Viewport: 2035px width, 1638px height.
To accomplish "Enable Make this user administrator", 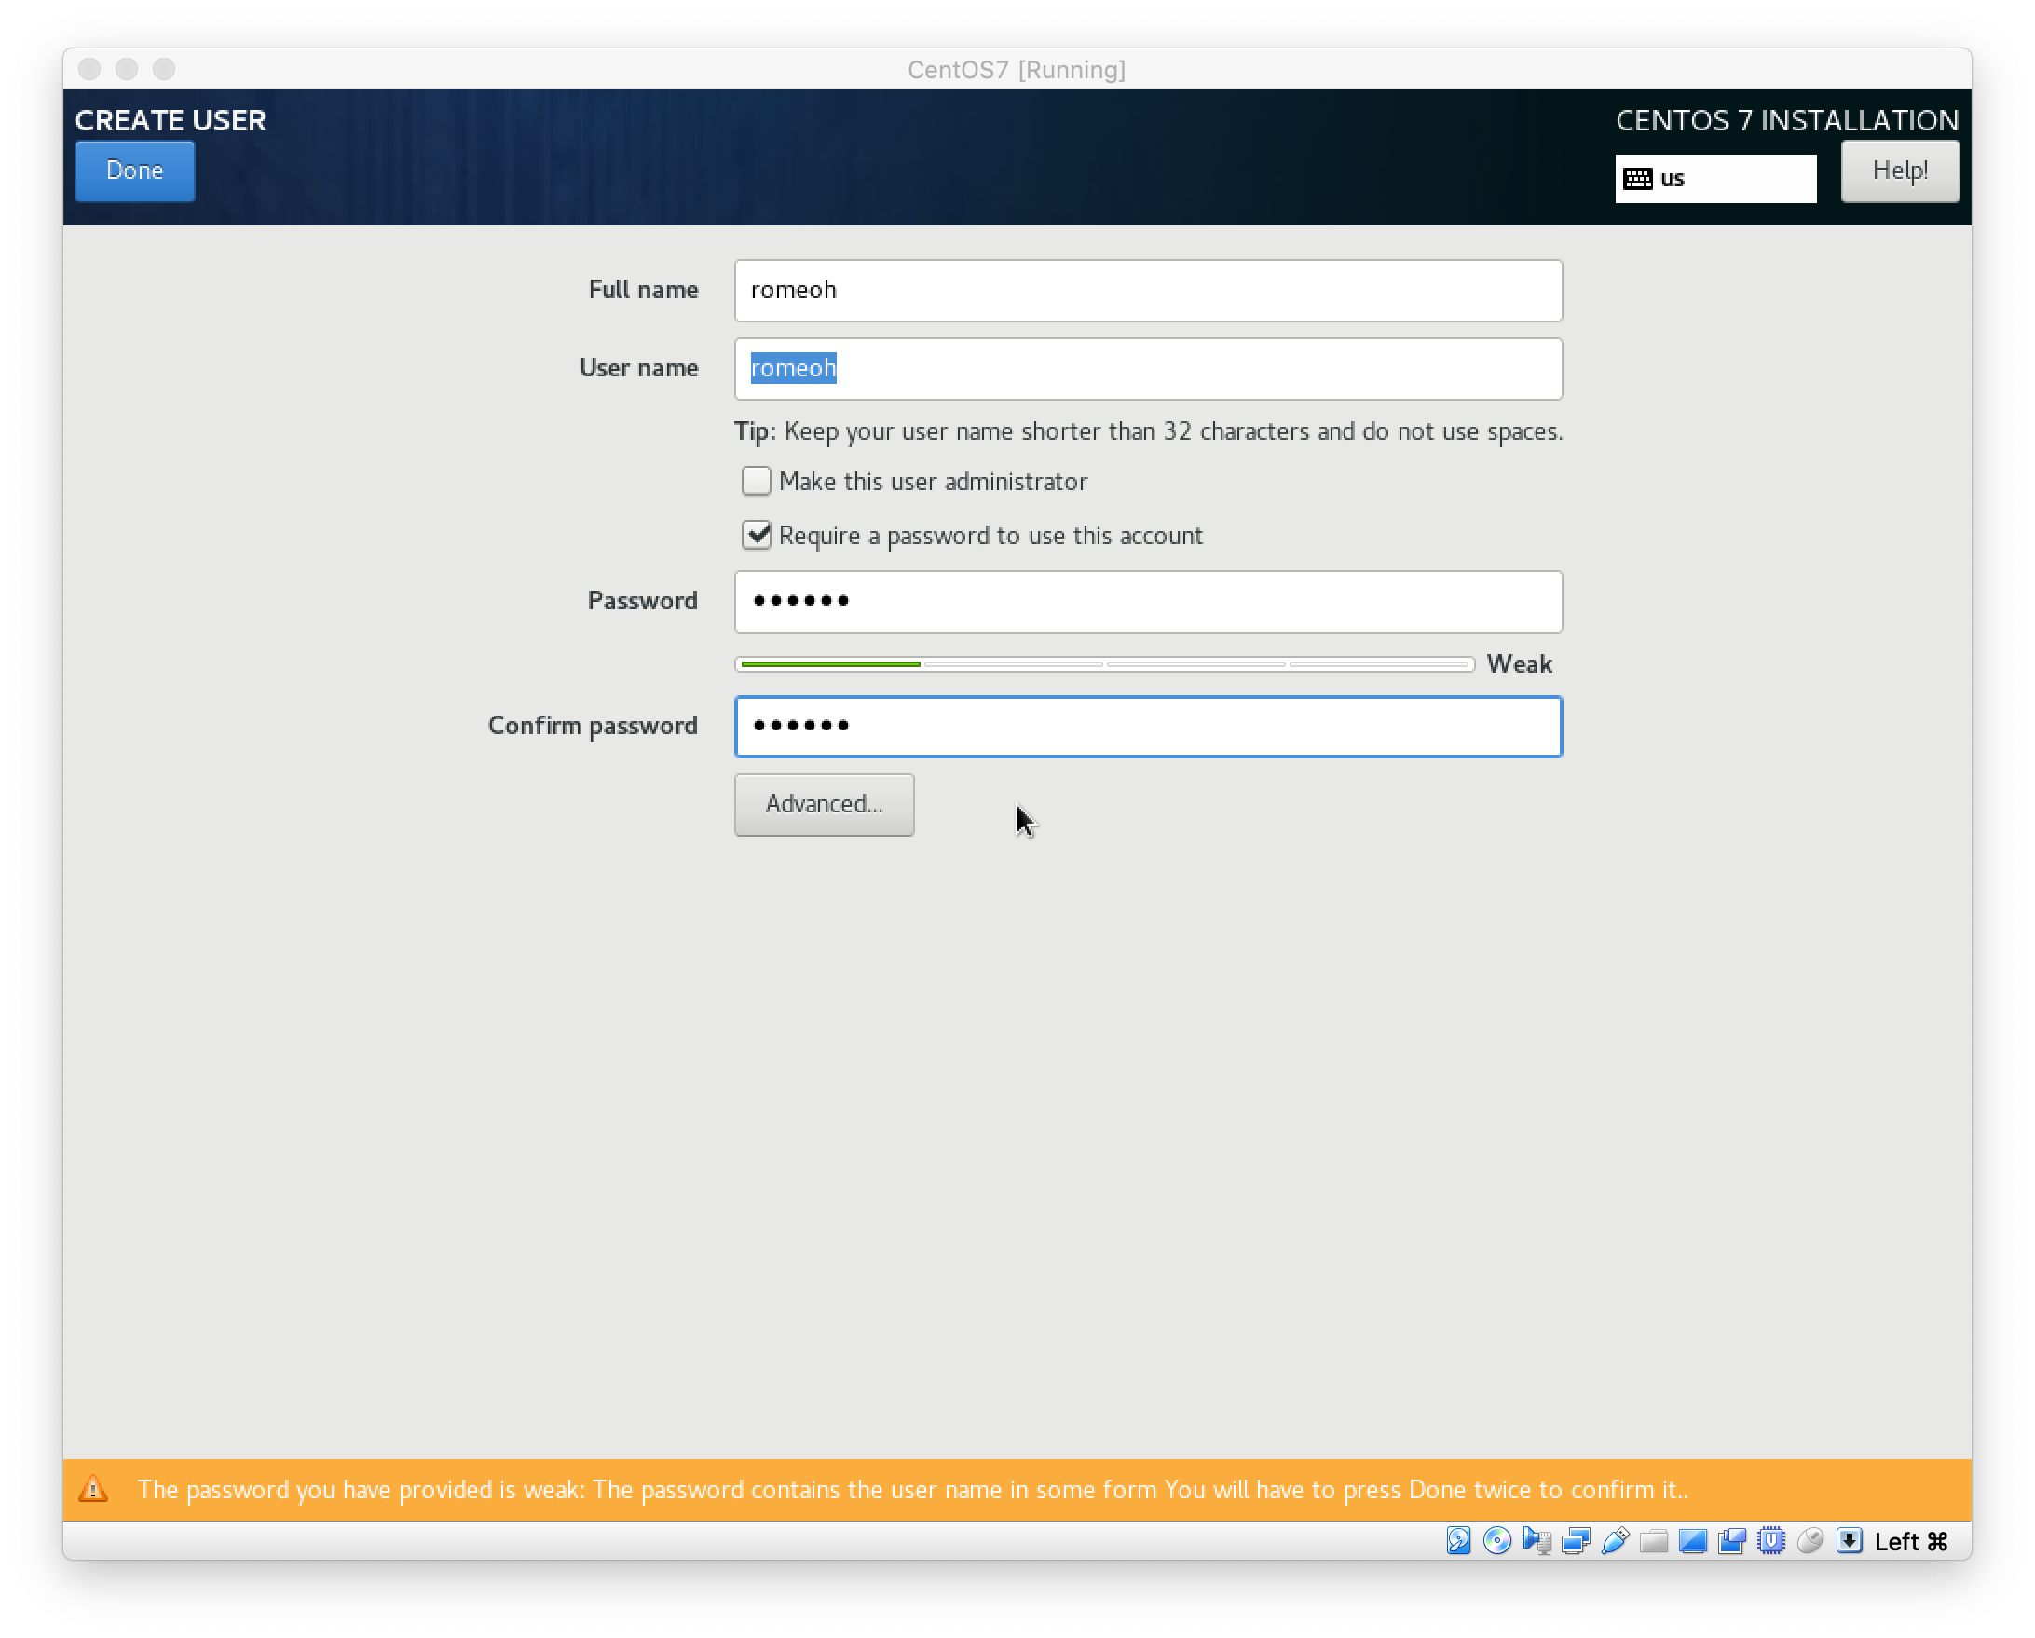I will [x=756, y=482].
